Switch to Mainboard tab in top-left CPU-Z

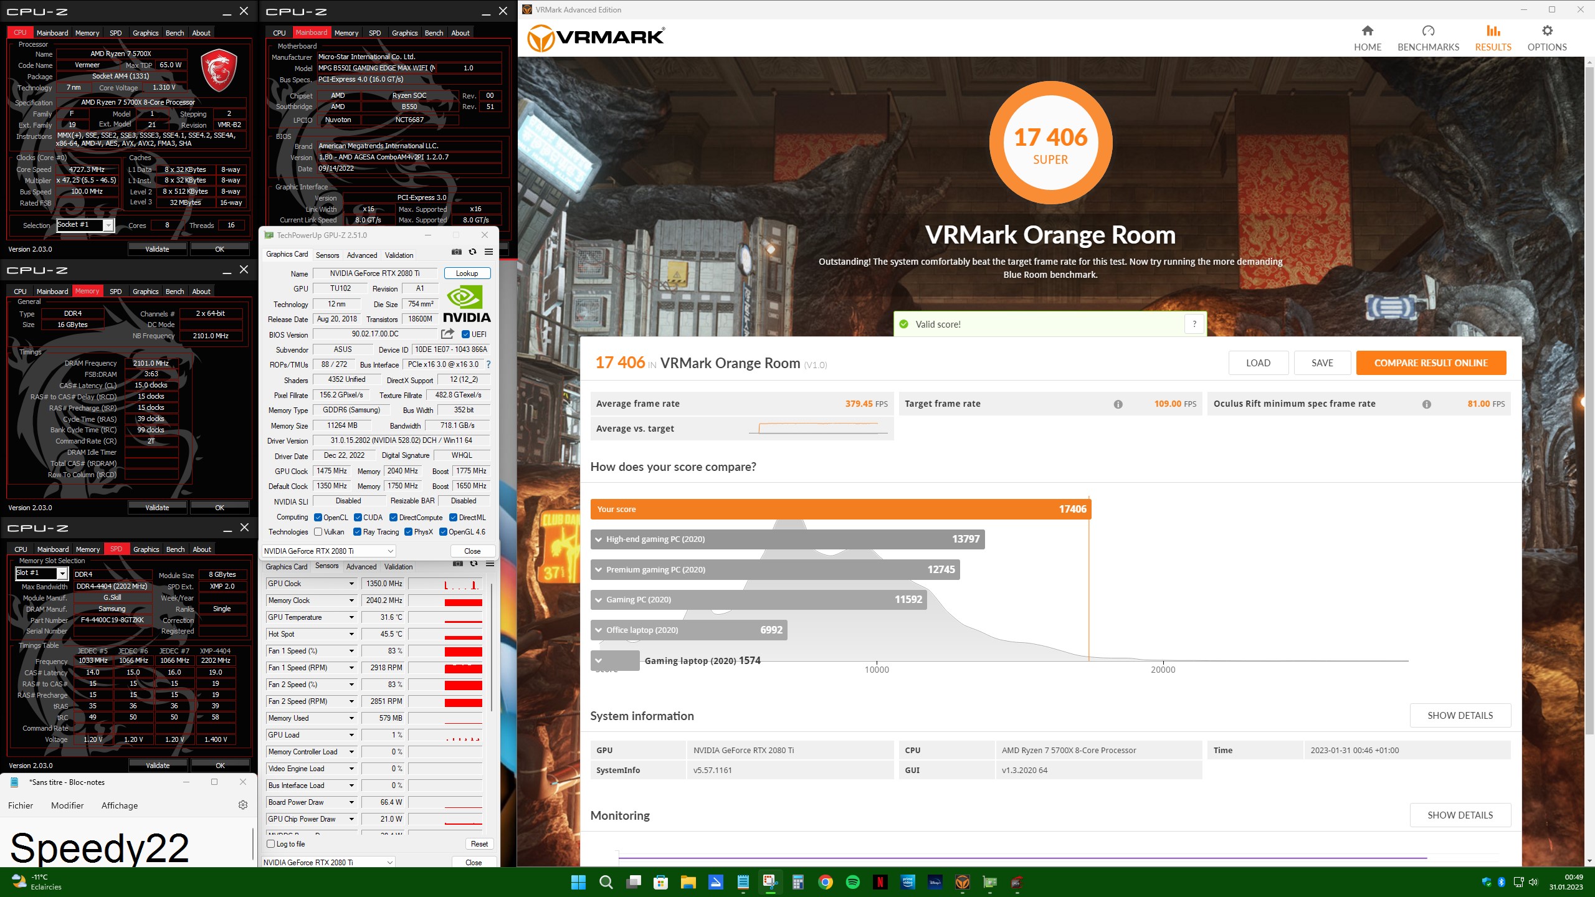click(x=52, y=33)
